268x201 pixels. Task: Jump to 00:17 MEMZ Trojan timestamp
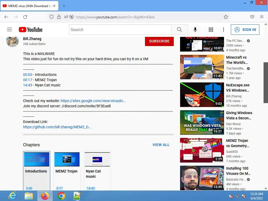tap(27, 80)
